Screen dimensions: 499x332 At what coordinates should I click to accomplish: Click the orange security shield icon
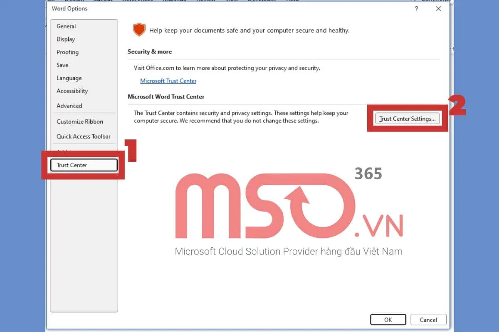click(x=139, y=30)
